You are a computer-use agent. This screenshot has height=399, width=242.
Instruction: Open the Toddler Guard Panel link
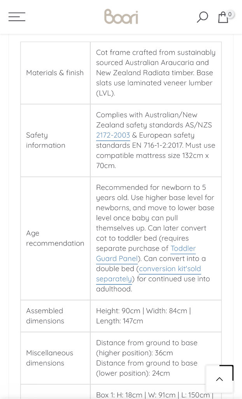(x=183, y=249)
